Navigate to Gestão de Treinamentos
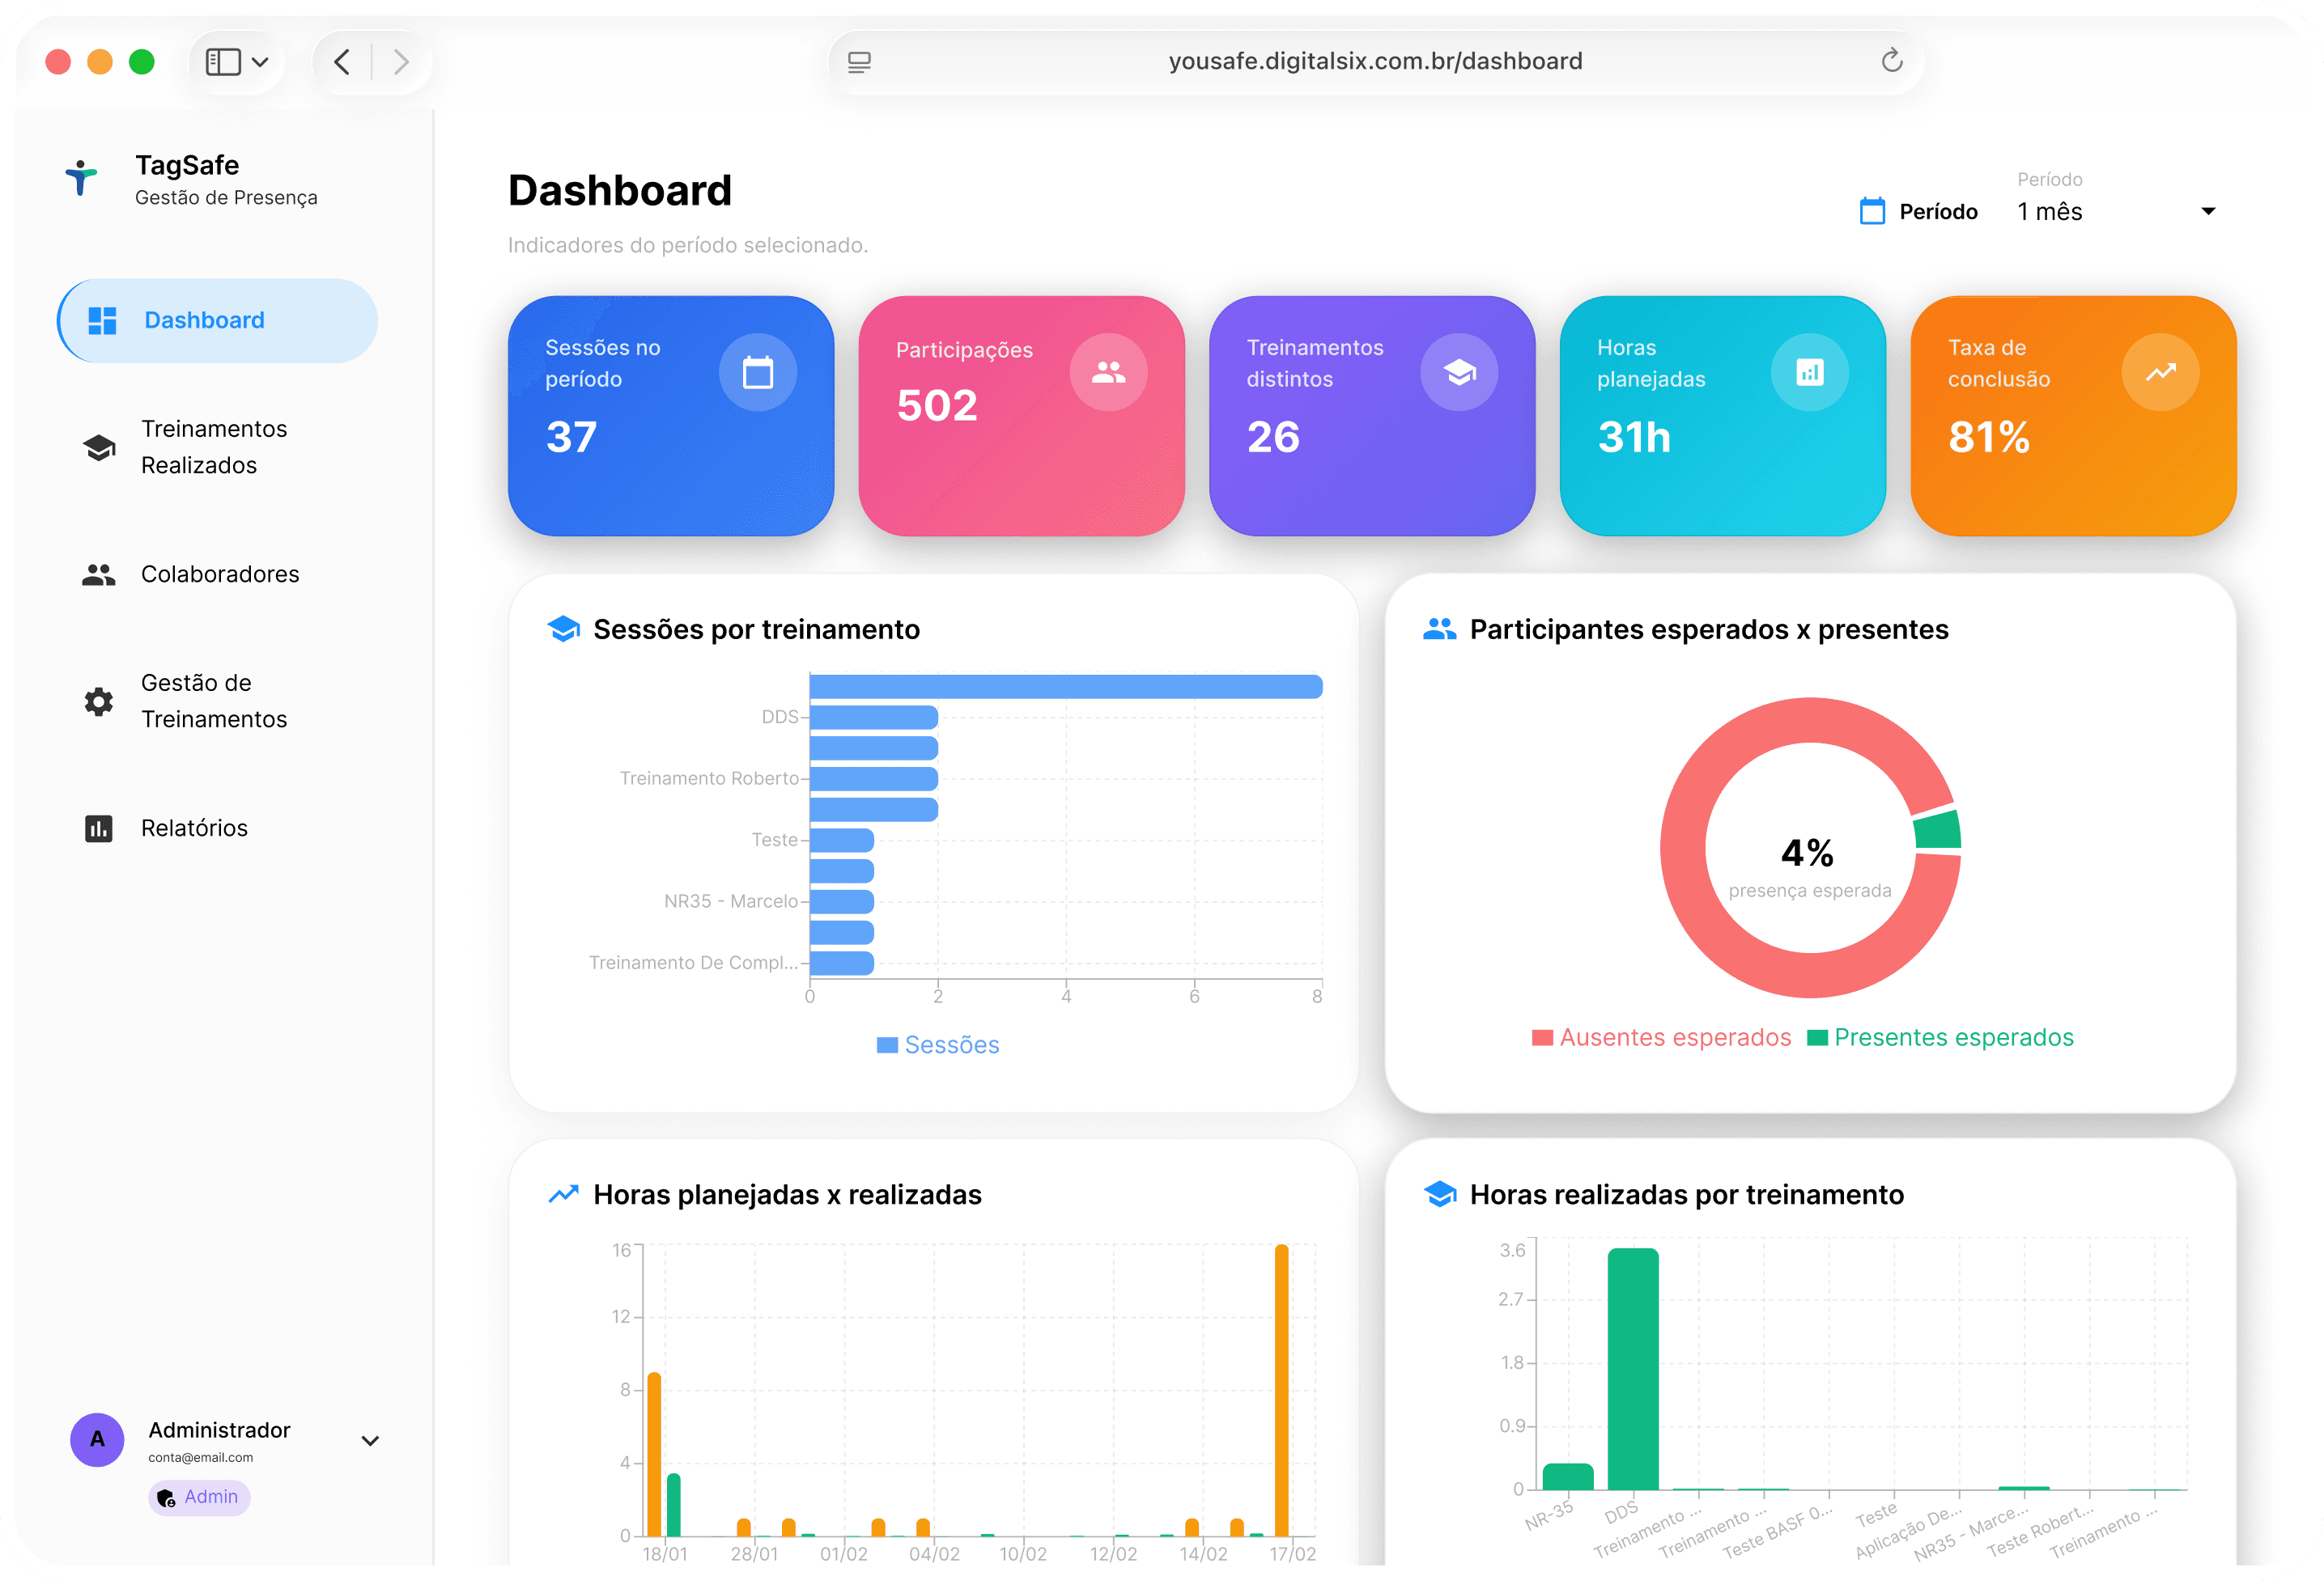The width and height of the screenshot is (2324, 1580). pyautogui.click(x=213, y=701)
